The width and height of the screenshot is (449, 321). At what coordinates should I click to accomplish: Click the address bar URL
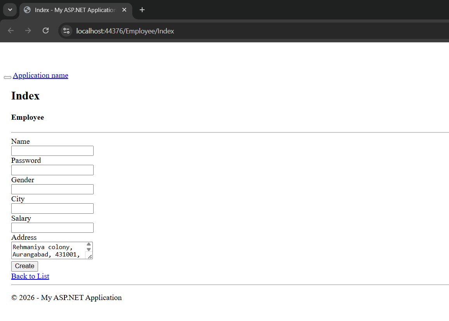click(125, 31)
